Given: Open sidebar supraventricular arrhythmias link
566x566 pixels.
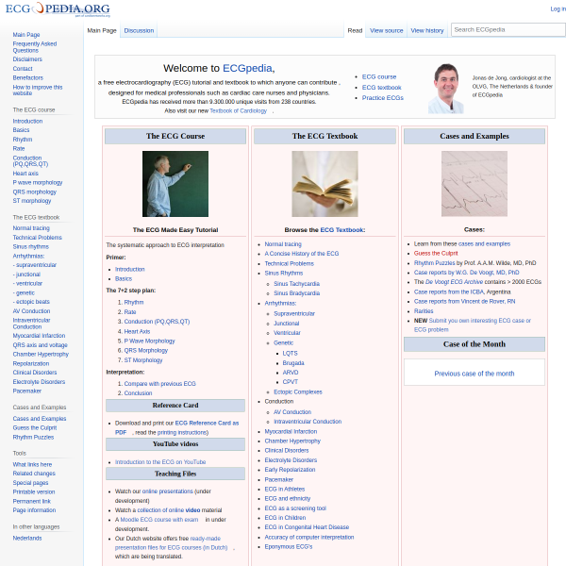Looking at the screenshot, I should [35, 265].
